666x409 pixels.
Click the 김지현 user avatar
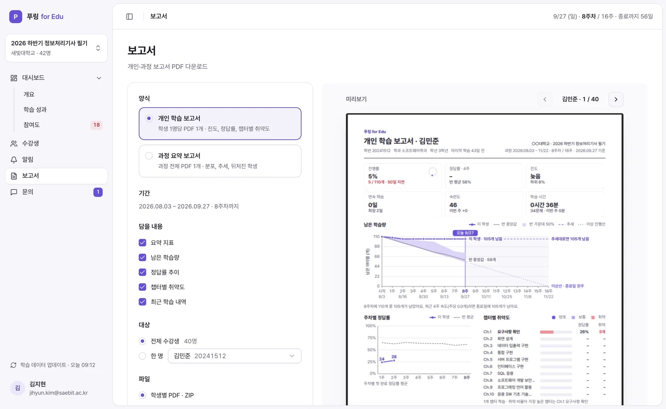pos(17,388)
